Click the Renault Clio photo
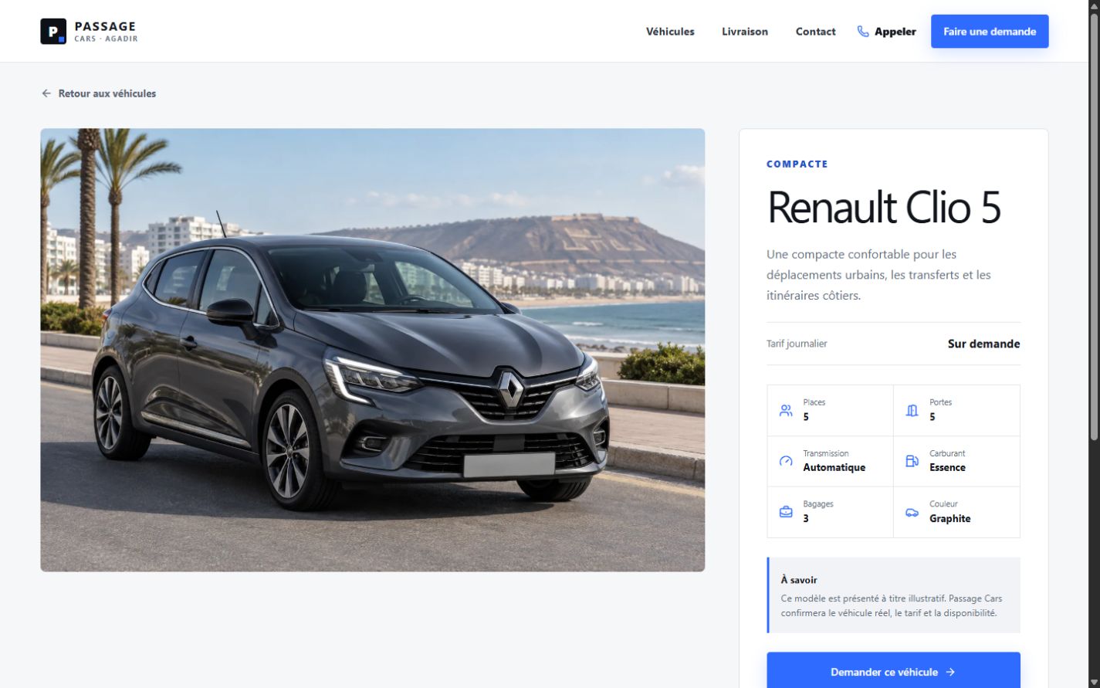Screen dimensions: 1100x688 point(372,350)
